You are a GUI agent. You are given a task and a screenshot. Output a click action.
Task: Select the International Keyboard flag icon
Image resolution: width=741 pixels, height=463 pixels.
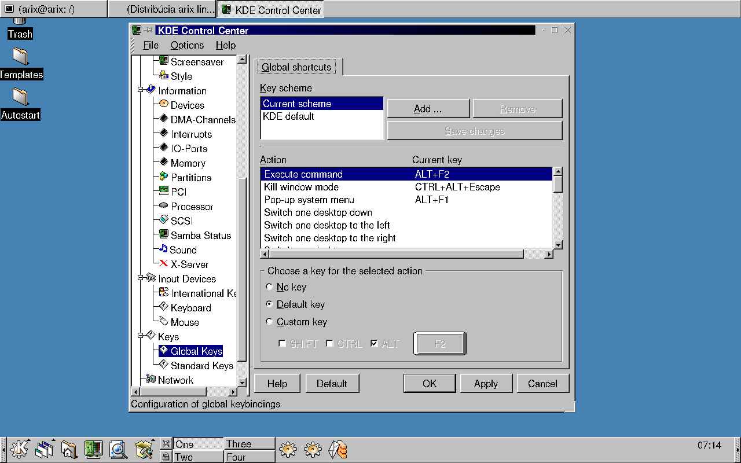click(164, 293)
